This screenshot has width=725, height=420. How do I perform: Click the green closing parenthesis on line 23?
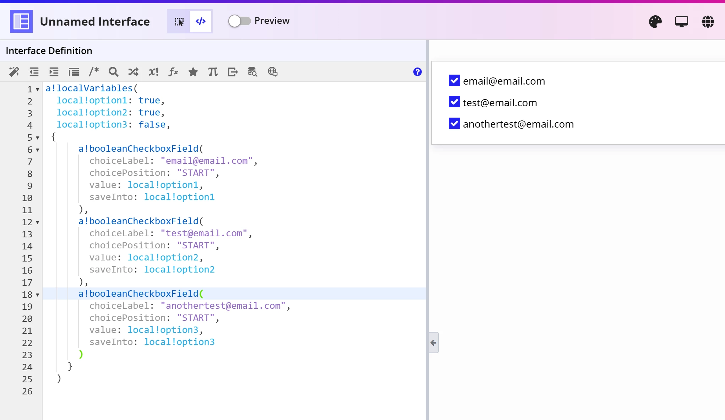point(81,354)
